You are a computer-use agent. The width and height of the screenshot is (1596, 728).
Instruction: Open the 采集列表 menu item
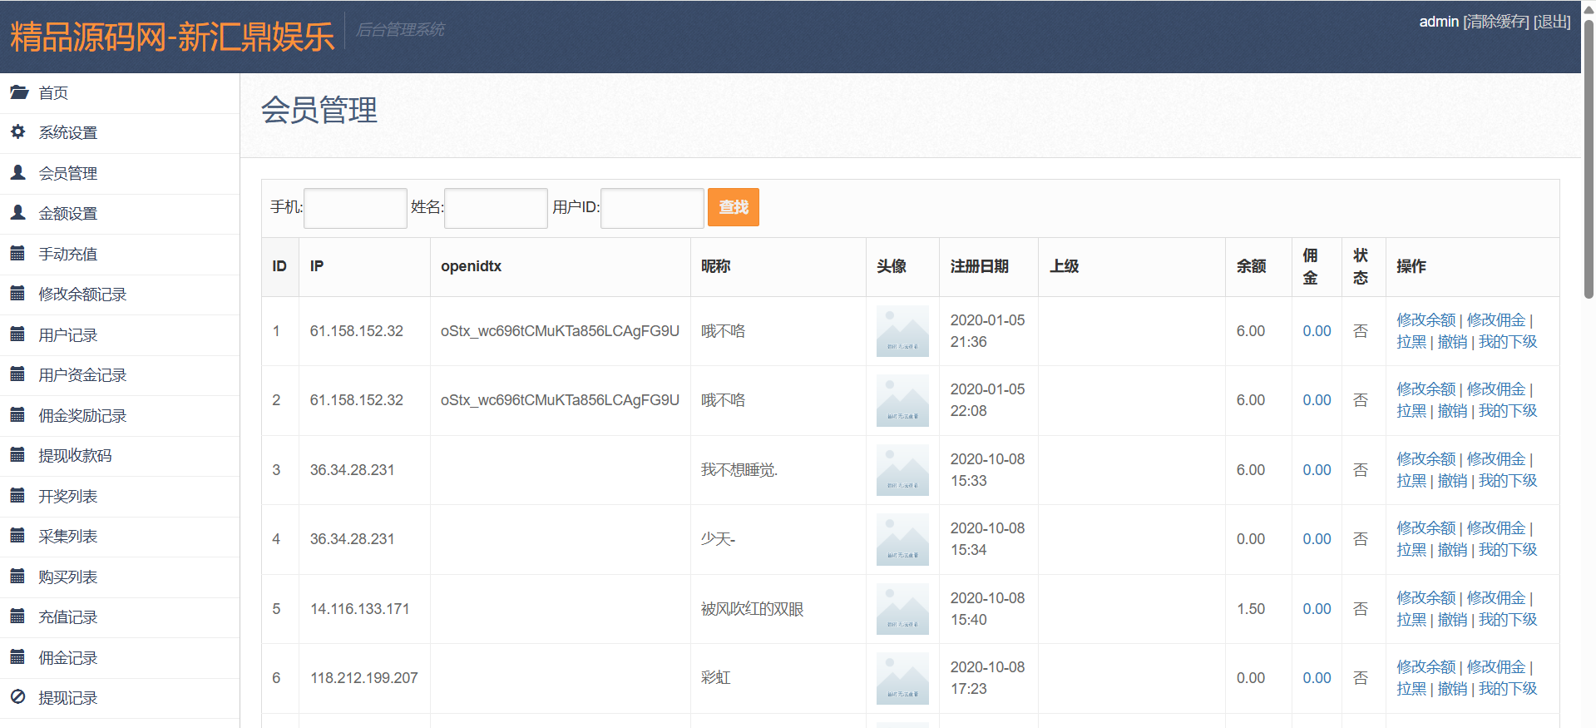point(68,537)
